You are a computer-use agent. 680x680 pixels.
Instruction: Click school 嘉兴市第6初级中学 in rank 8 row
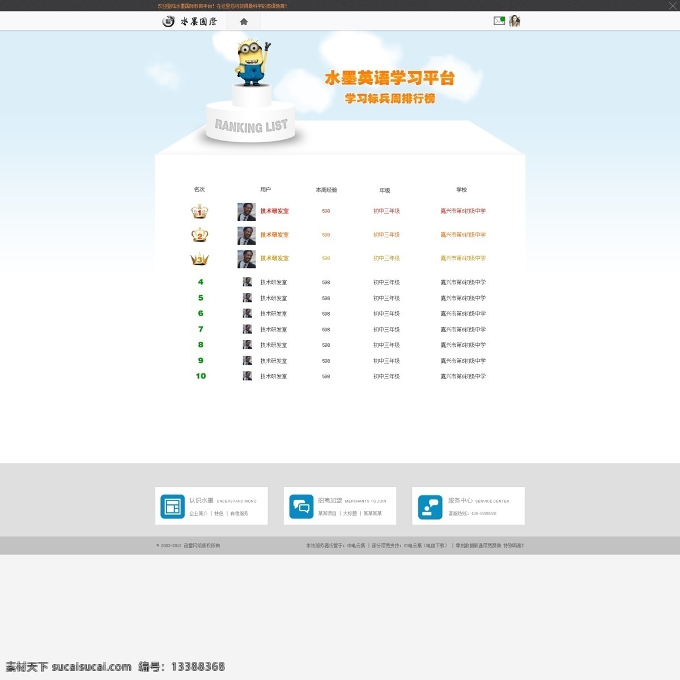point(463,345)
